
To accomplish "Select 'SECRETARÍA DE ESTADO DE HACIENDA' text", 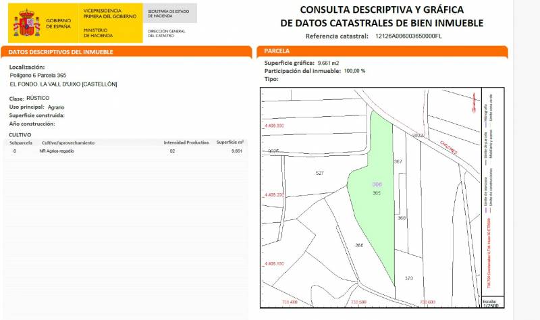I will click(168, 14).
